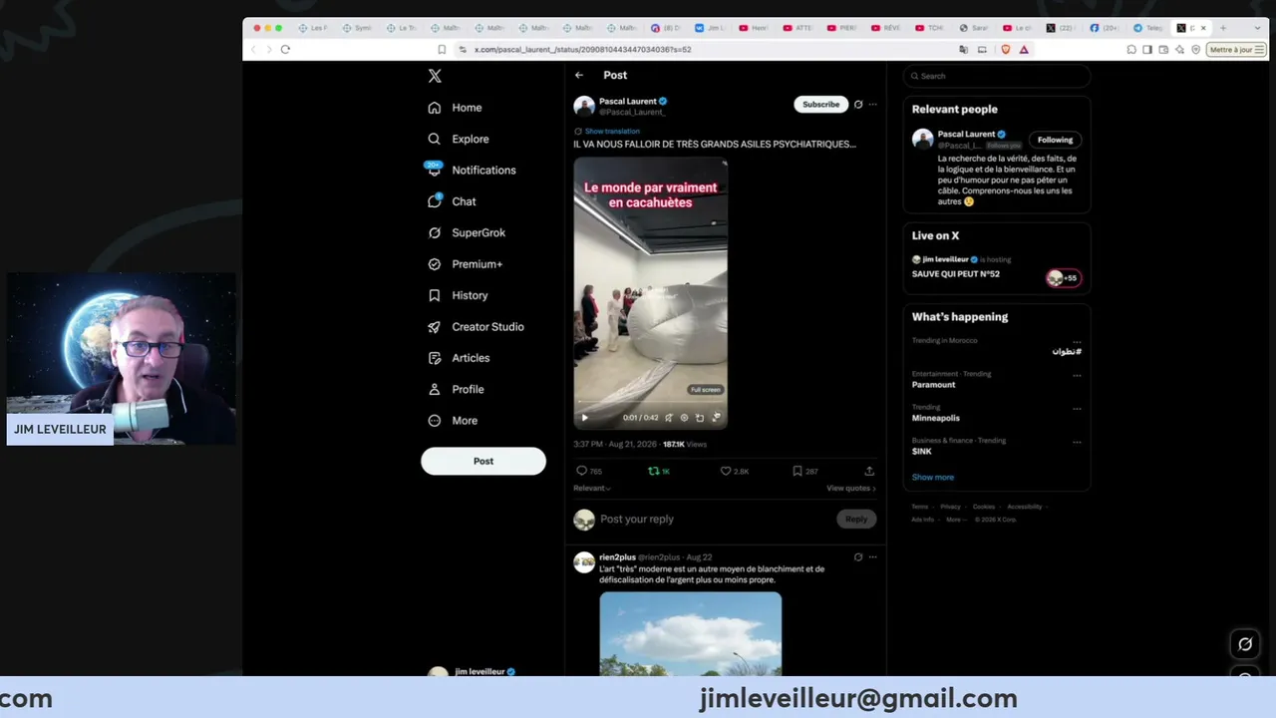The image size is (1276, 718).
Task: Click the Brave Shields lion icon
Action: [1006, 49]
